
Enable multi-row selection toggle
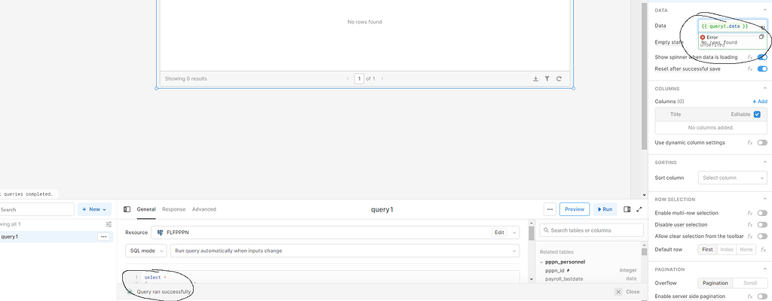click(762, 214)
